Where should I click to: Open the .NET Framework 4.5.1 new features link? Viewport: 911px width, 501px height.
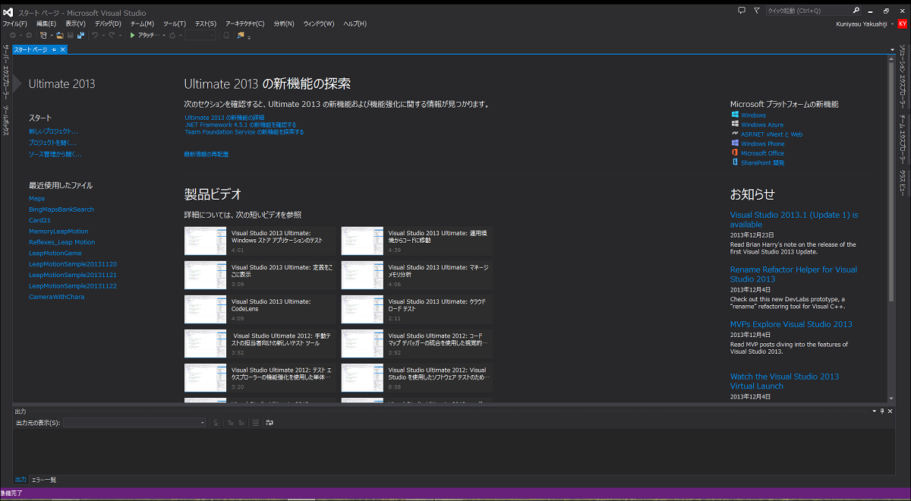tap(241, 124)
